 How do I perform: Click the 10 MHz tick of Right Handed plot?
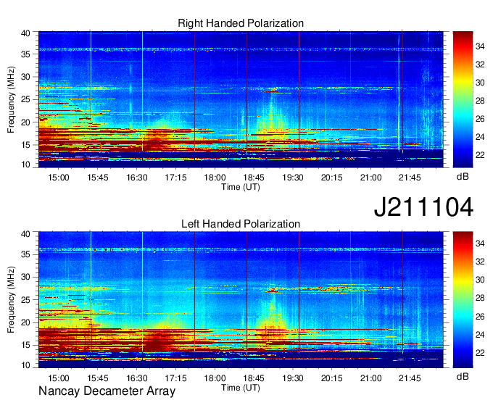point(25,164)
